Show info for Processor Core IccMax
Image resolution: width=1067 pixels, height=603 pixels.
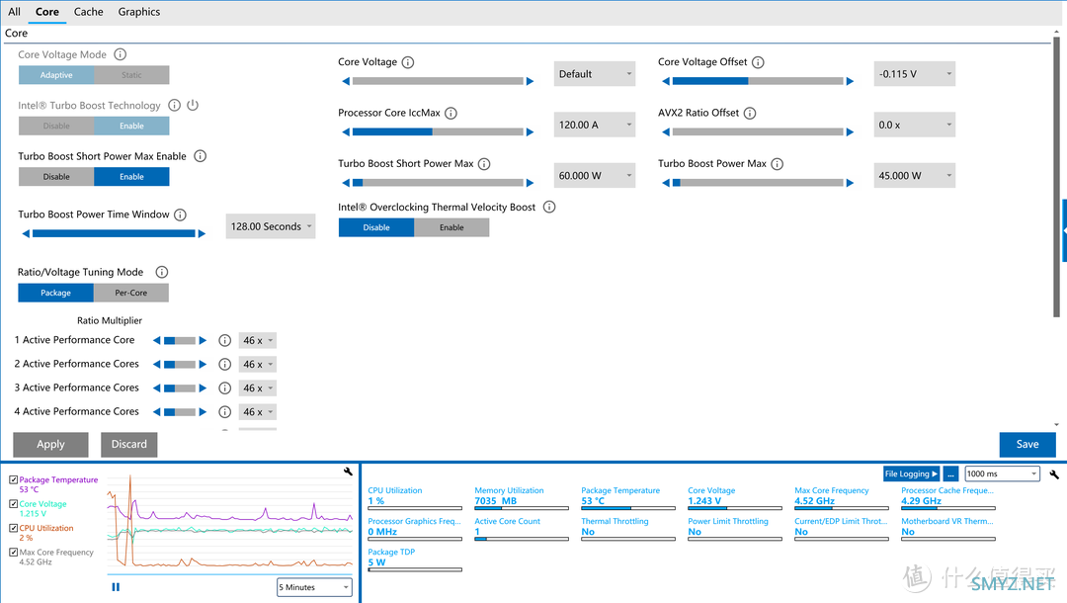coord(451,113)
